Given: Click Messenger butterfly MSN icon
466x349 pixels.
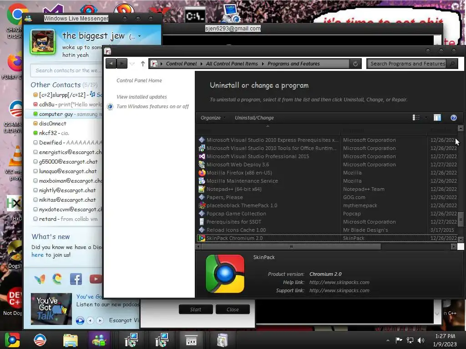Looking at the screenshot, I should 40,279.
